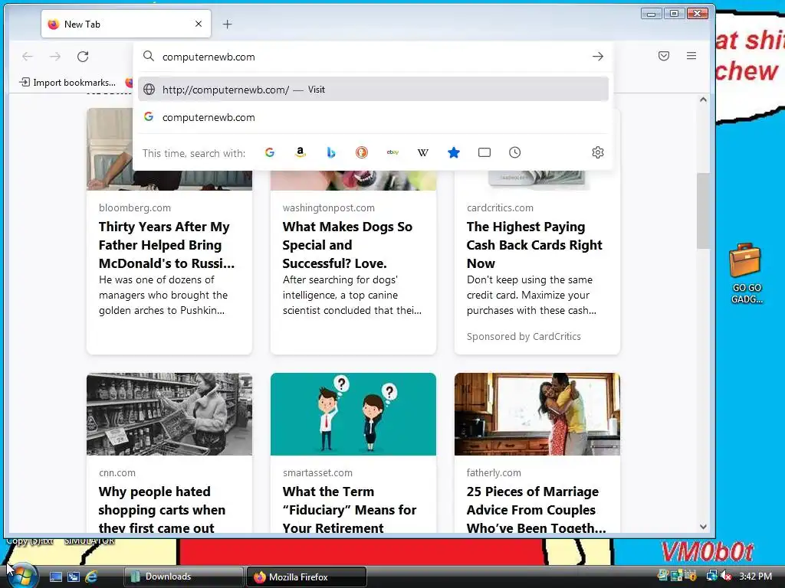Click muted volume tray icon

point(727,576)
